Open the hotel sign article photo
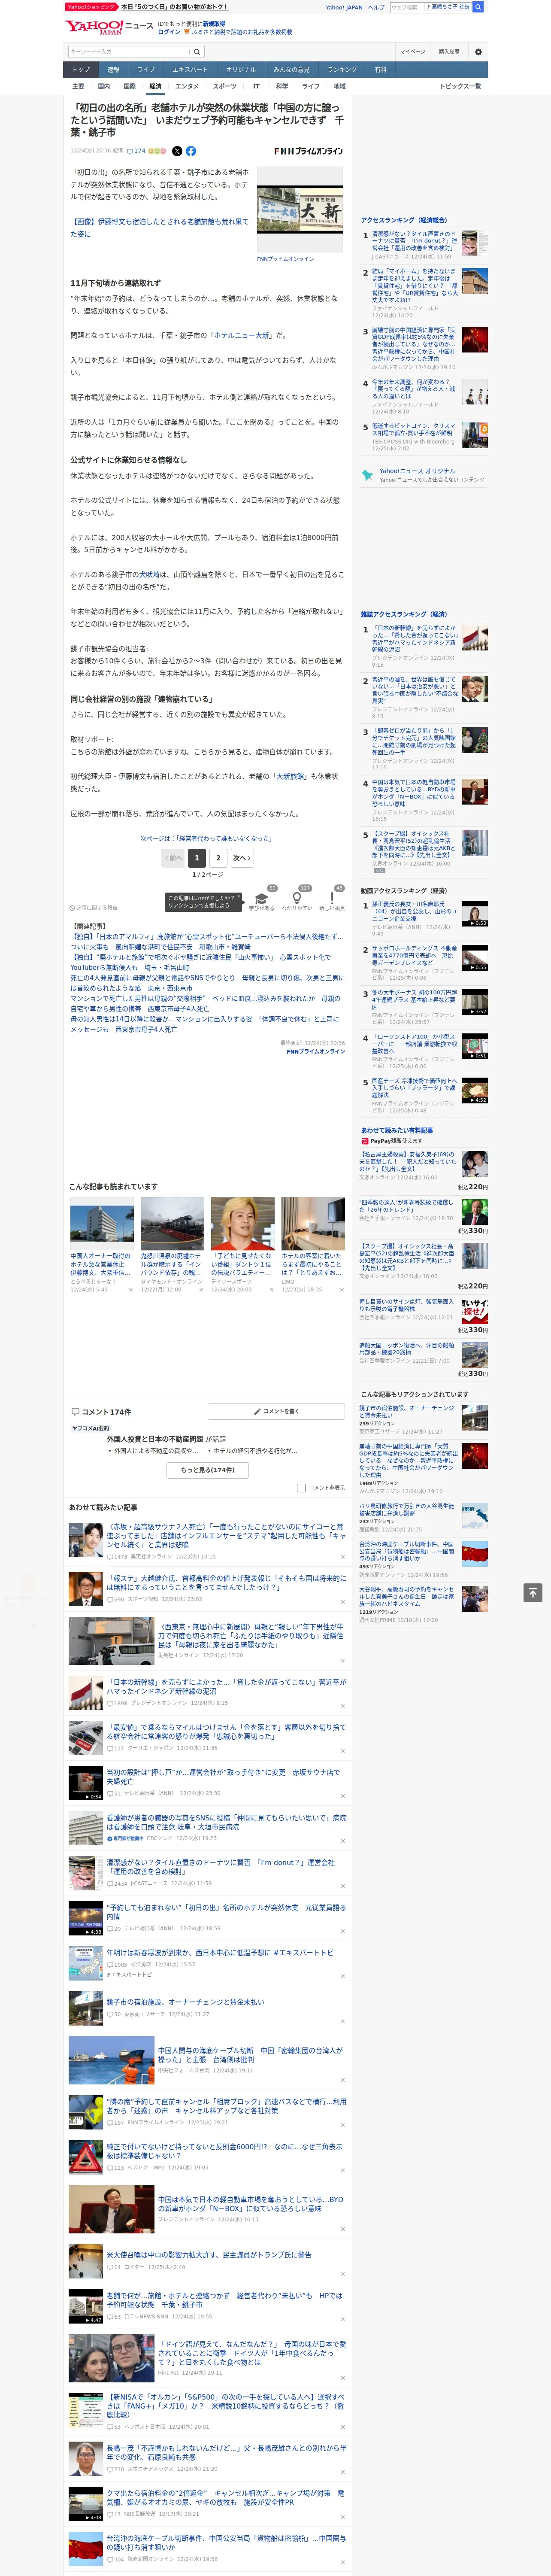Screen dimensions: 551x2576 point(300,210)
